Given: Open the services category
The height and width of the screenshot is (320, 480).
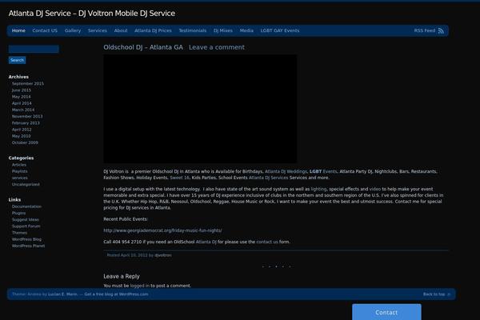Looking at the screenshot, I should click(19, 178).
